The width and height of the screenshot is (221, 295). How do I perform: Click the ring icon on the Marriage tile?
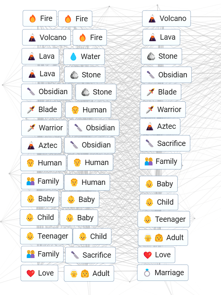pos(147,273)
